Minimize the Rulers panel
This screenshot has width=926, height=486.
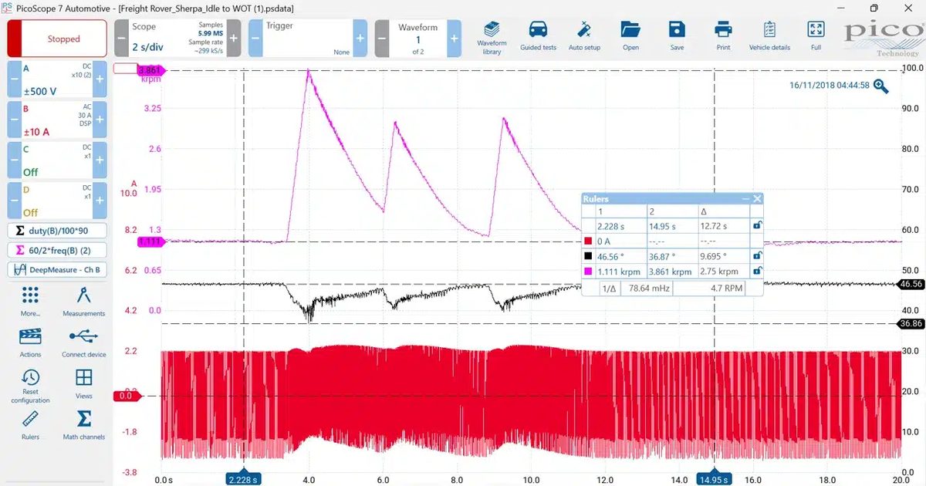click(x=745, y=198)
